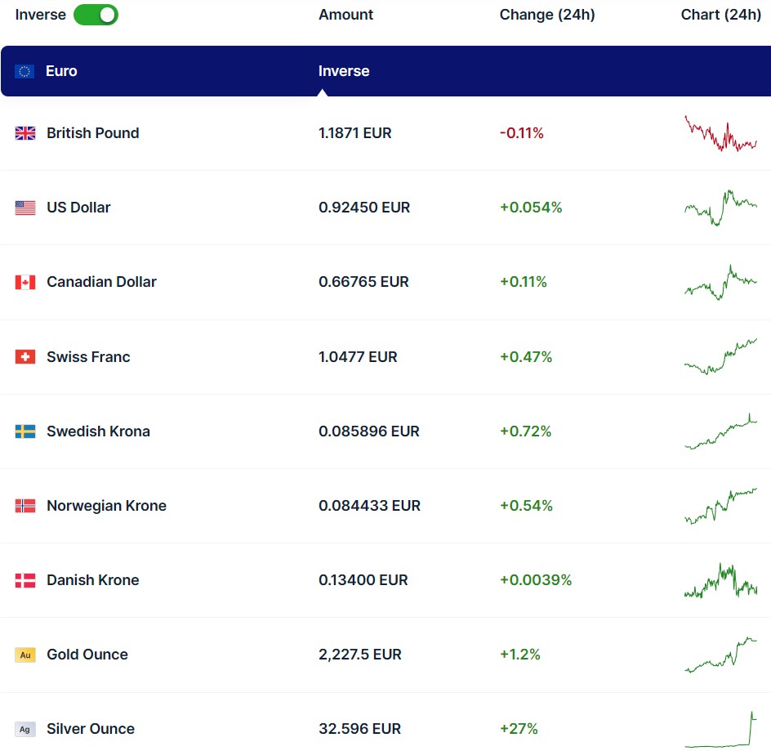Image resolution: width=771 pixels, height=751 pixels.
Task: Click the Swedish Krona flag icon
Action: (25, 431)
